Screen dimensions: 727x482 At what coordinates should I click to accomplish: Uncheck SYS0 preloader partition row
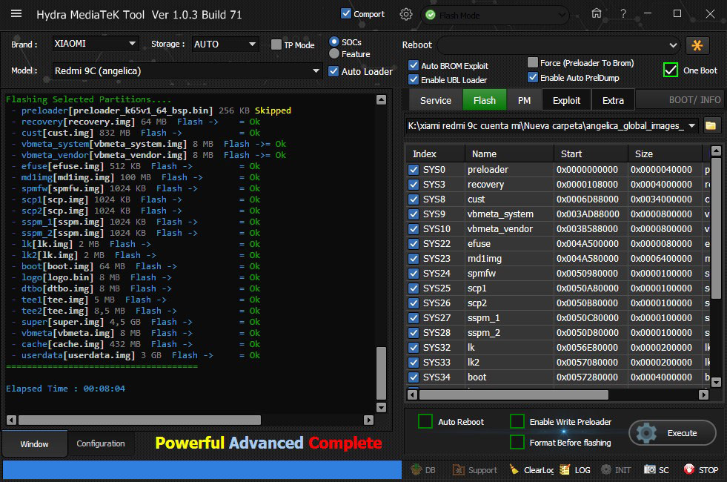point(414,169)
